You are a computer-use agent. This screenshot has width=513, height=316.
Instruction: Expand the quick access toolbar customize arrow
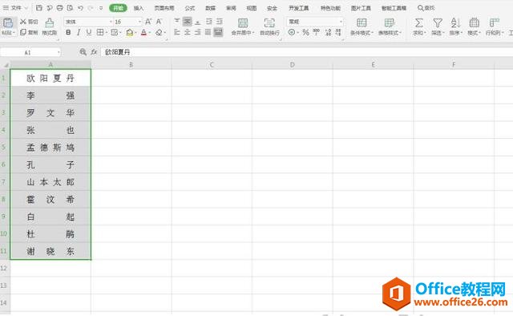point(101,8)
